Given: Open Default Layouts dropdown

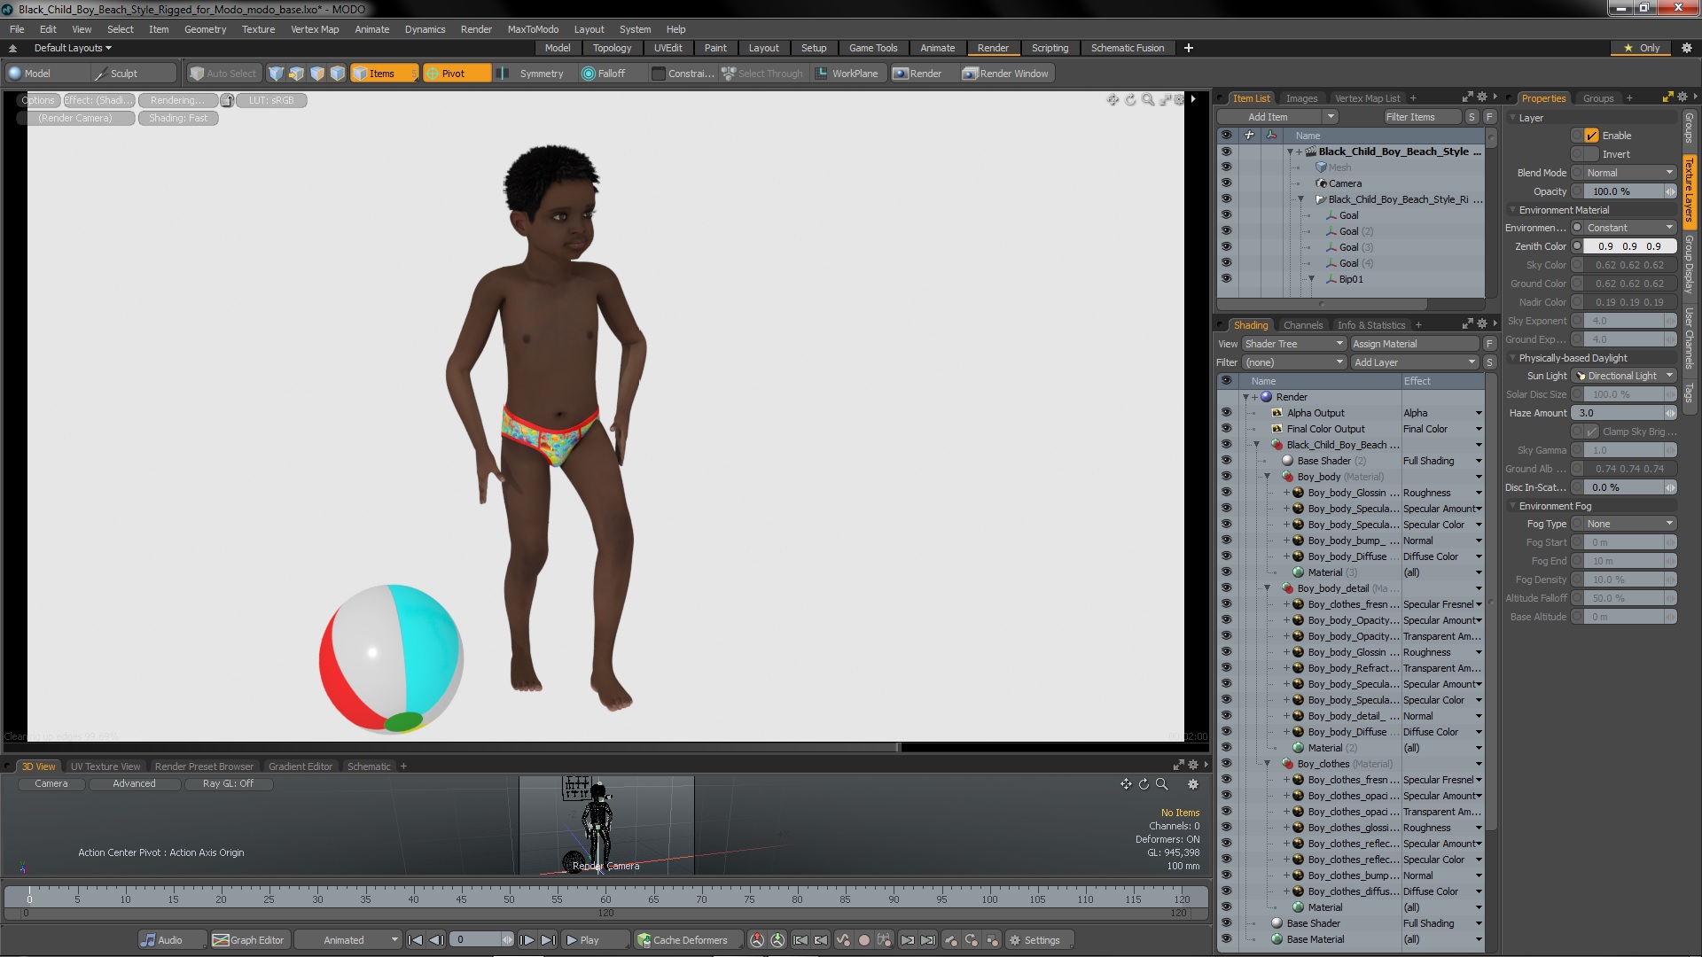Looking at the screenshot, I should click(73, 48).
